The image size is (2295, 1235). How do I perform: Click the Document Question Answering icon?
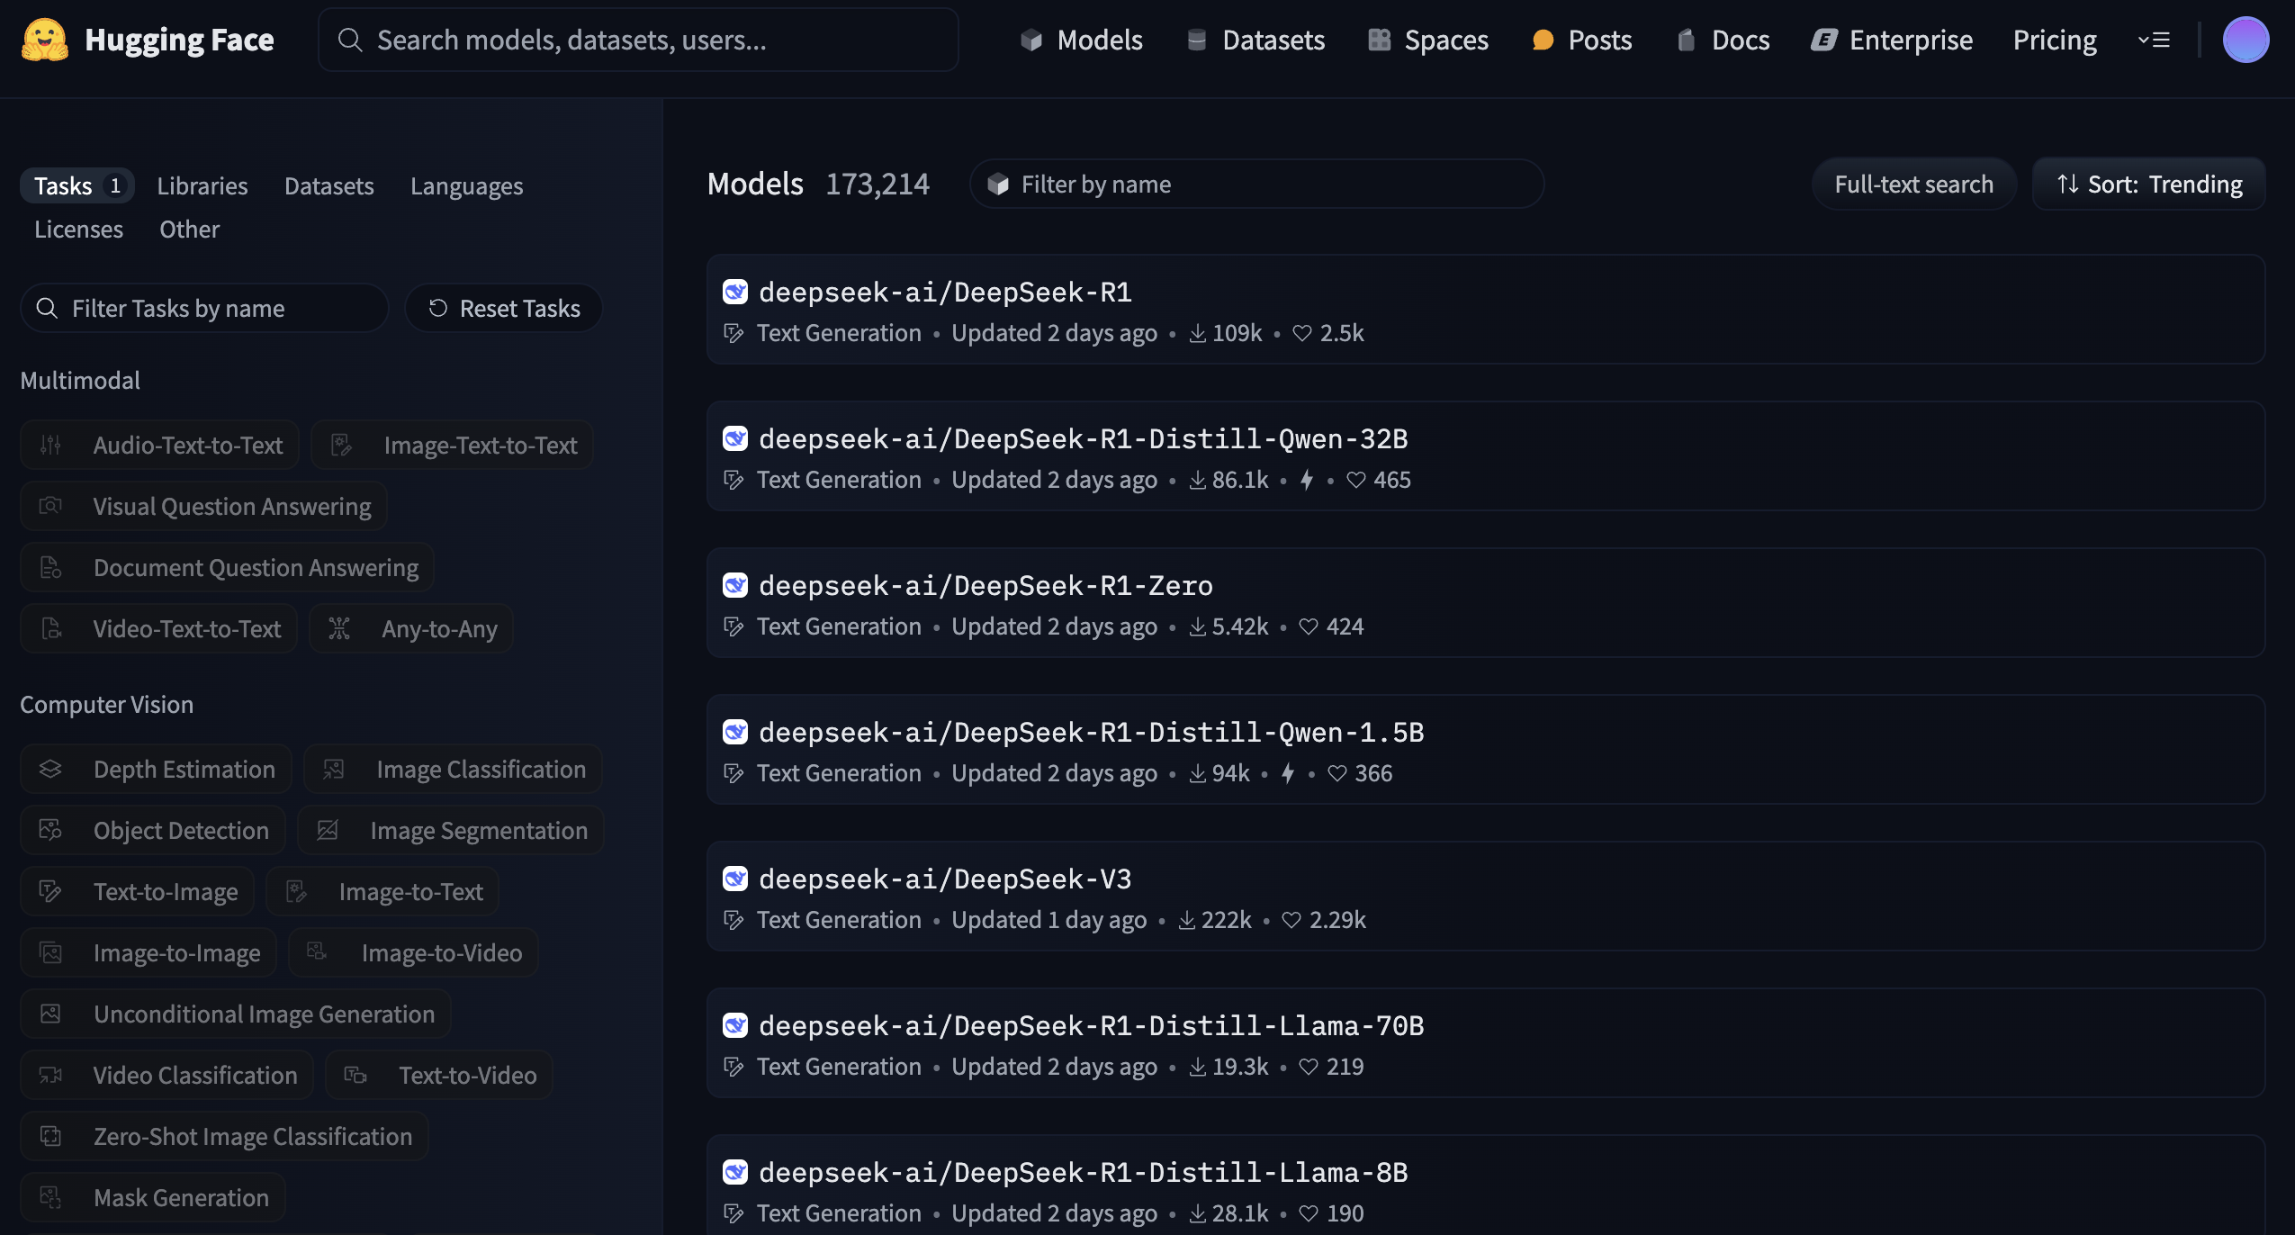coord(50,567)
